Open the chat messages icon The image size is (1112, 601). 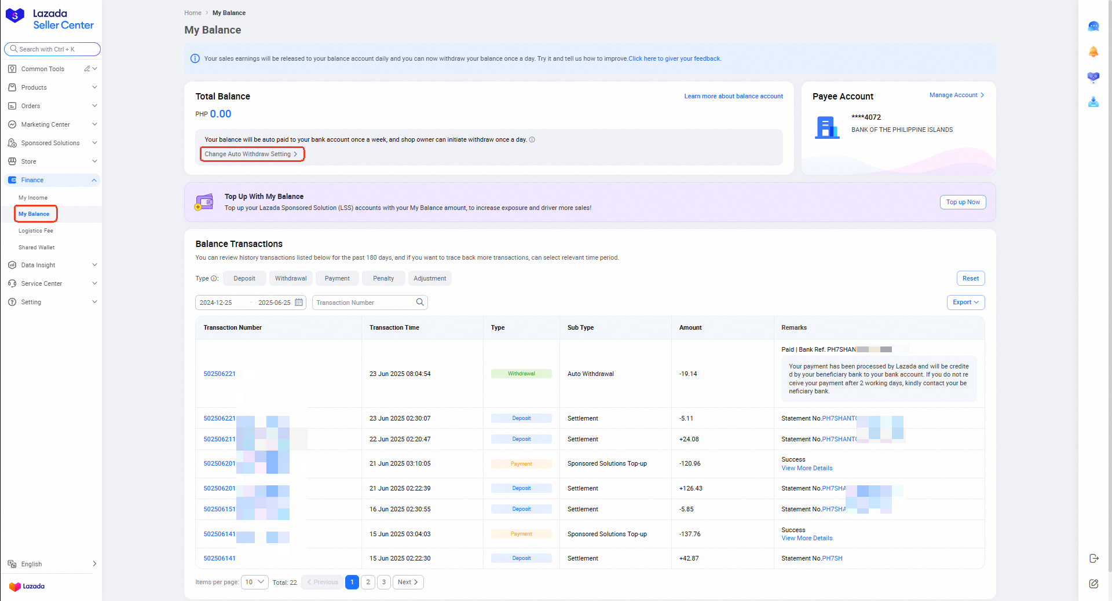coord(1093,26)
